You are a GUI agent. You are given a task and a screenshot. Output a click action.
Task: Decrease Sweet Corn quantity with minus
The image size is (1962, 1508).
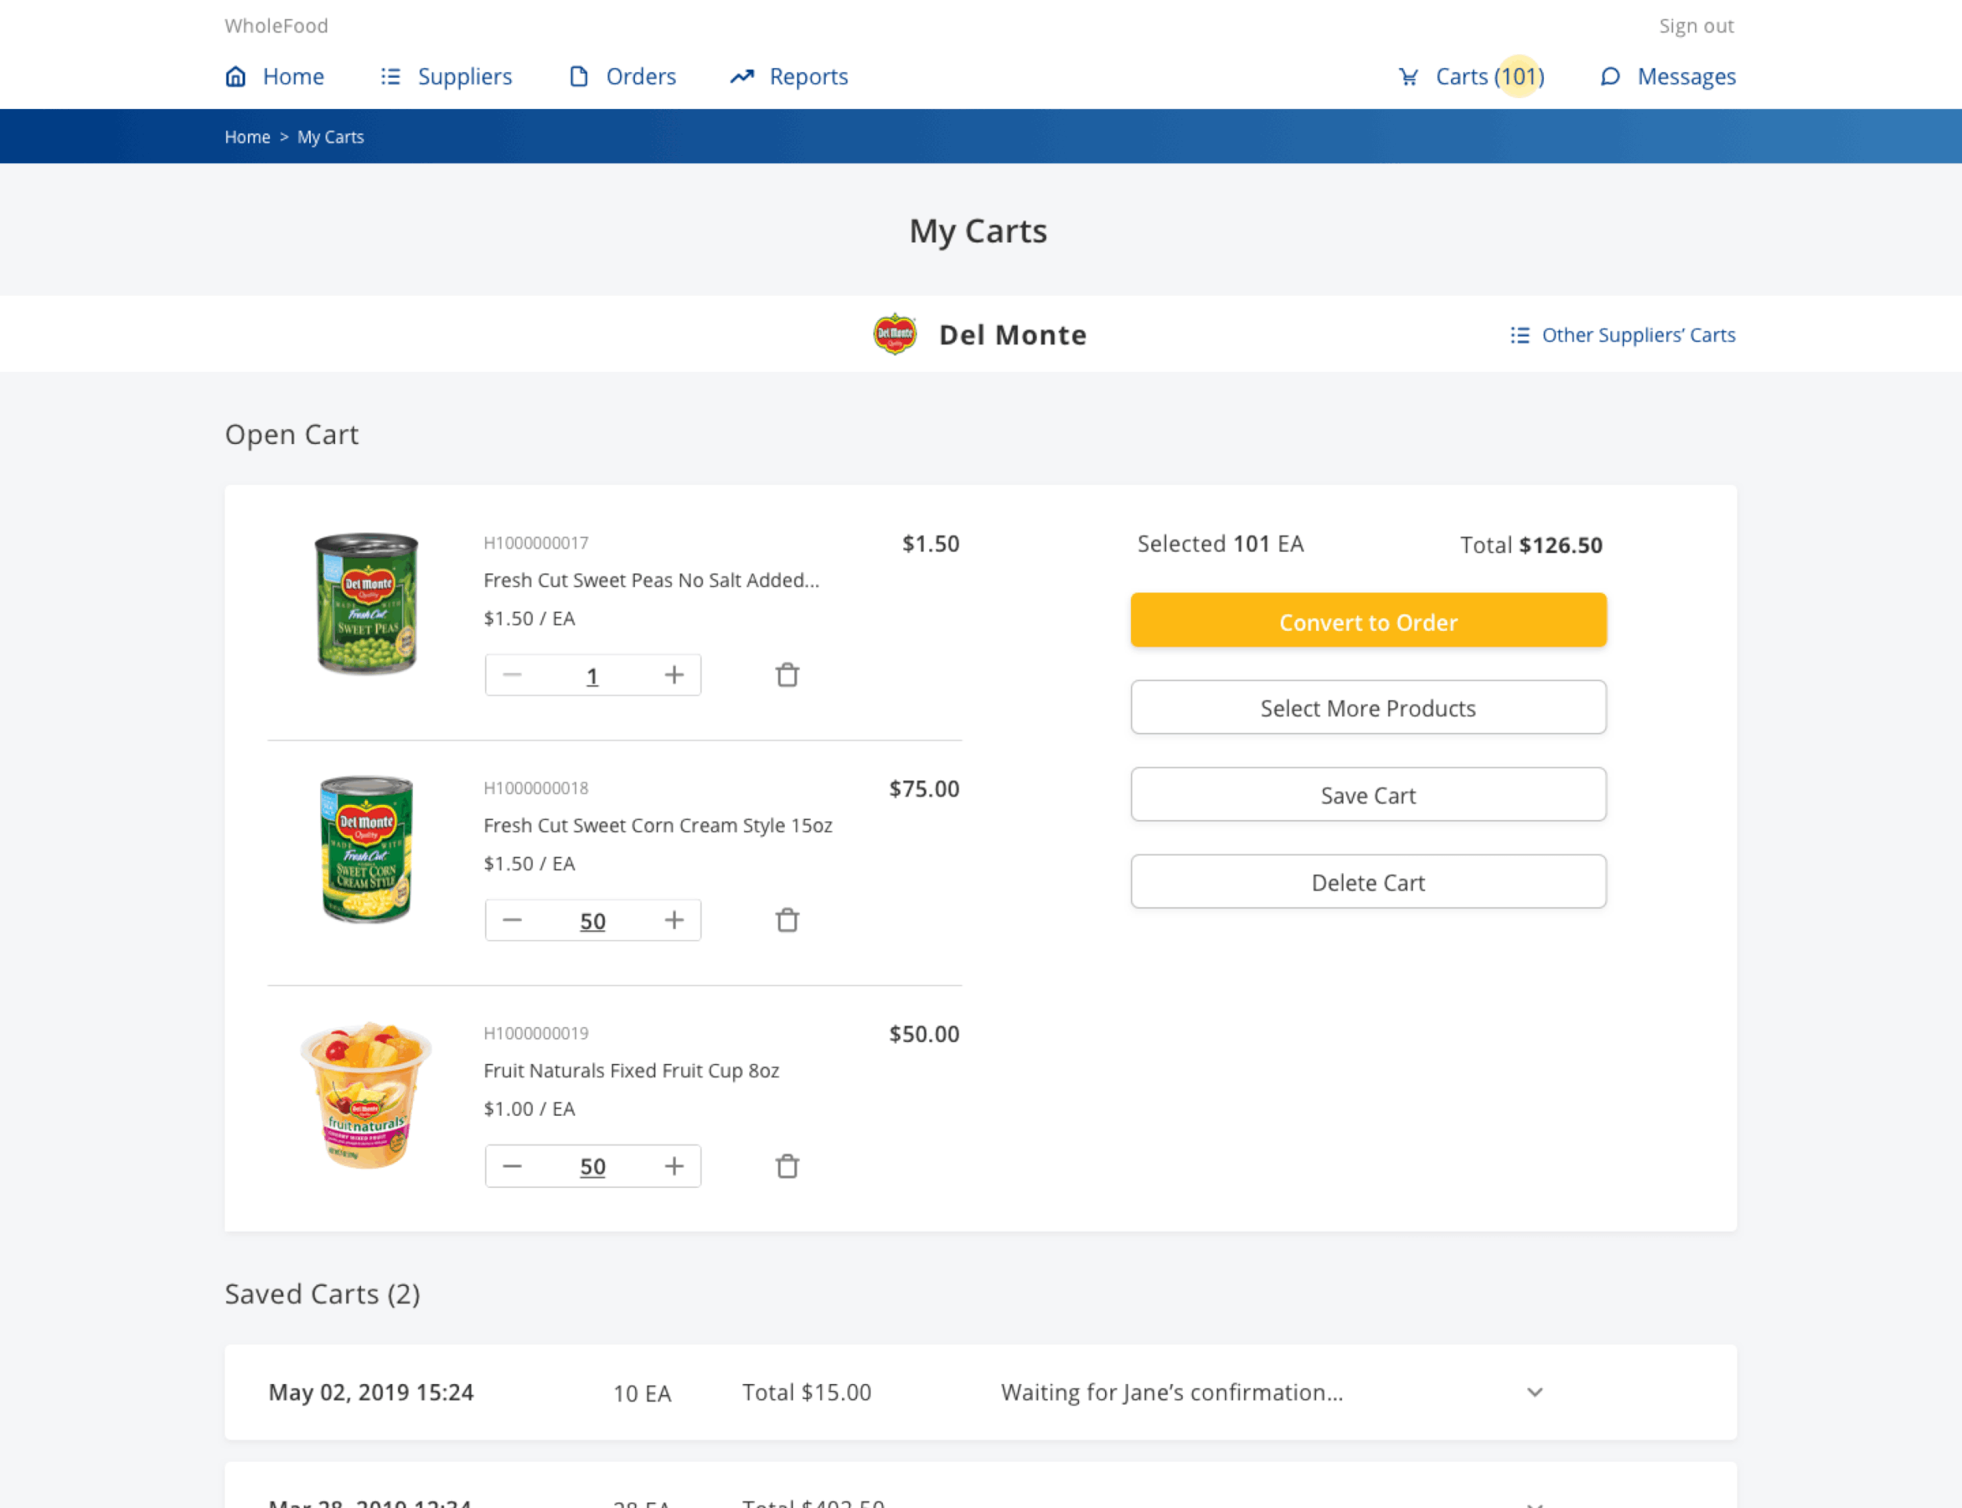512,920
